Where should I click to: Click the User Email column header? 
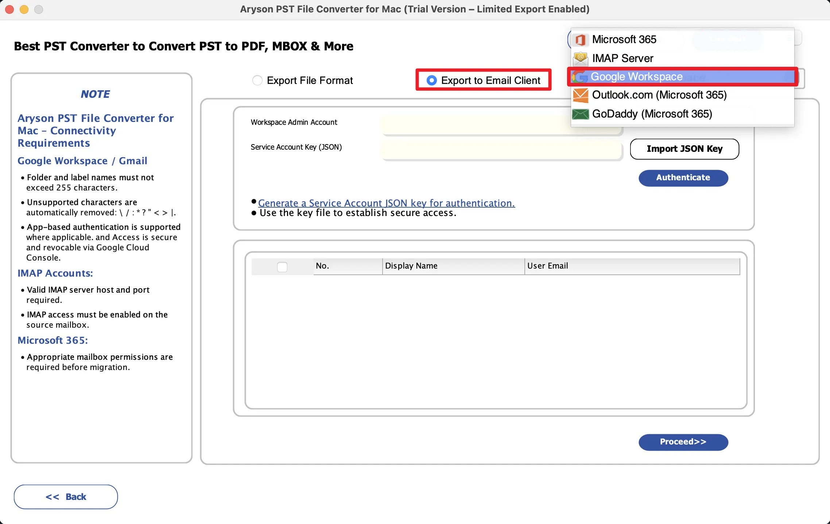click(x=632, y=266)
